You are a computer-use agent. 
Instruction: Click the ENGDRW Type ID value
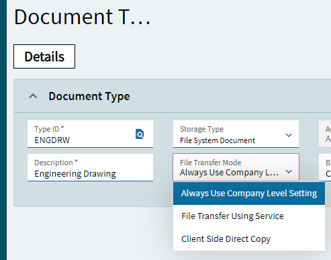pyautogui.click(x=52, y=140)
